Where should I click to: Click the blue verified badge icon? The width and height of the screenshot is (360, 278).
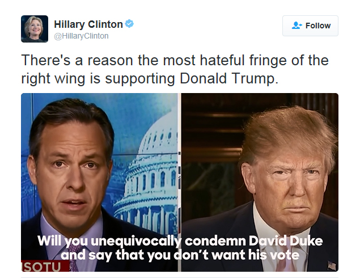point(129,24)
